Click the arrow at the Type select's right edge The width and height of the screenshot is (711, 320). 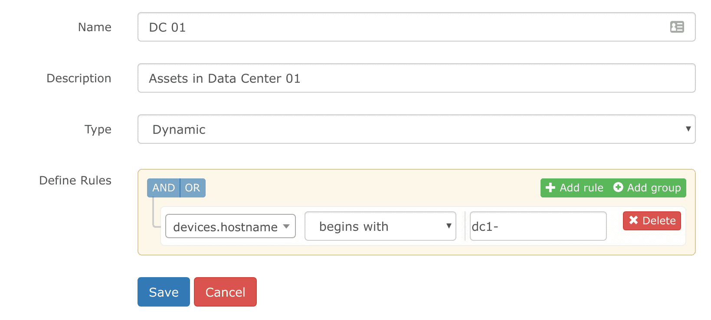point(688,129)
